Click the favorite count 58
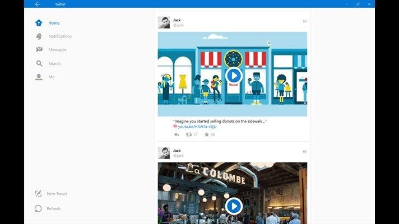The height and width of the screenshot is (224, 399). (x=213, y=134)
